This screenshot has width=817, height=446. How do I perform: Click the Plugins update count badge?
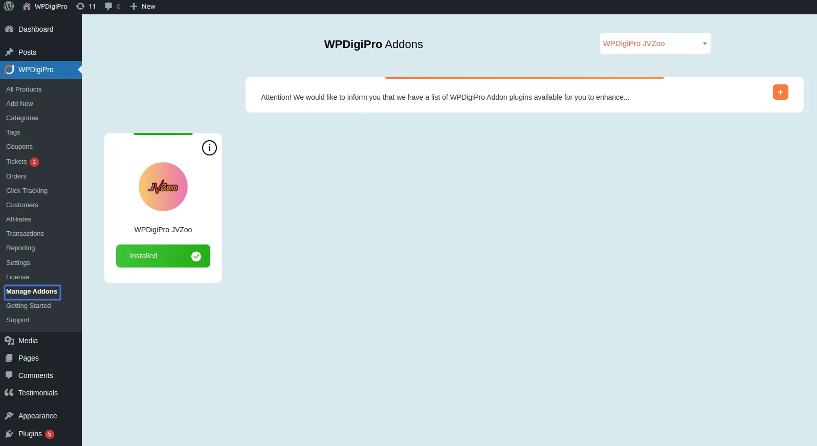[50, 434]
